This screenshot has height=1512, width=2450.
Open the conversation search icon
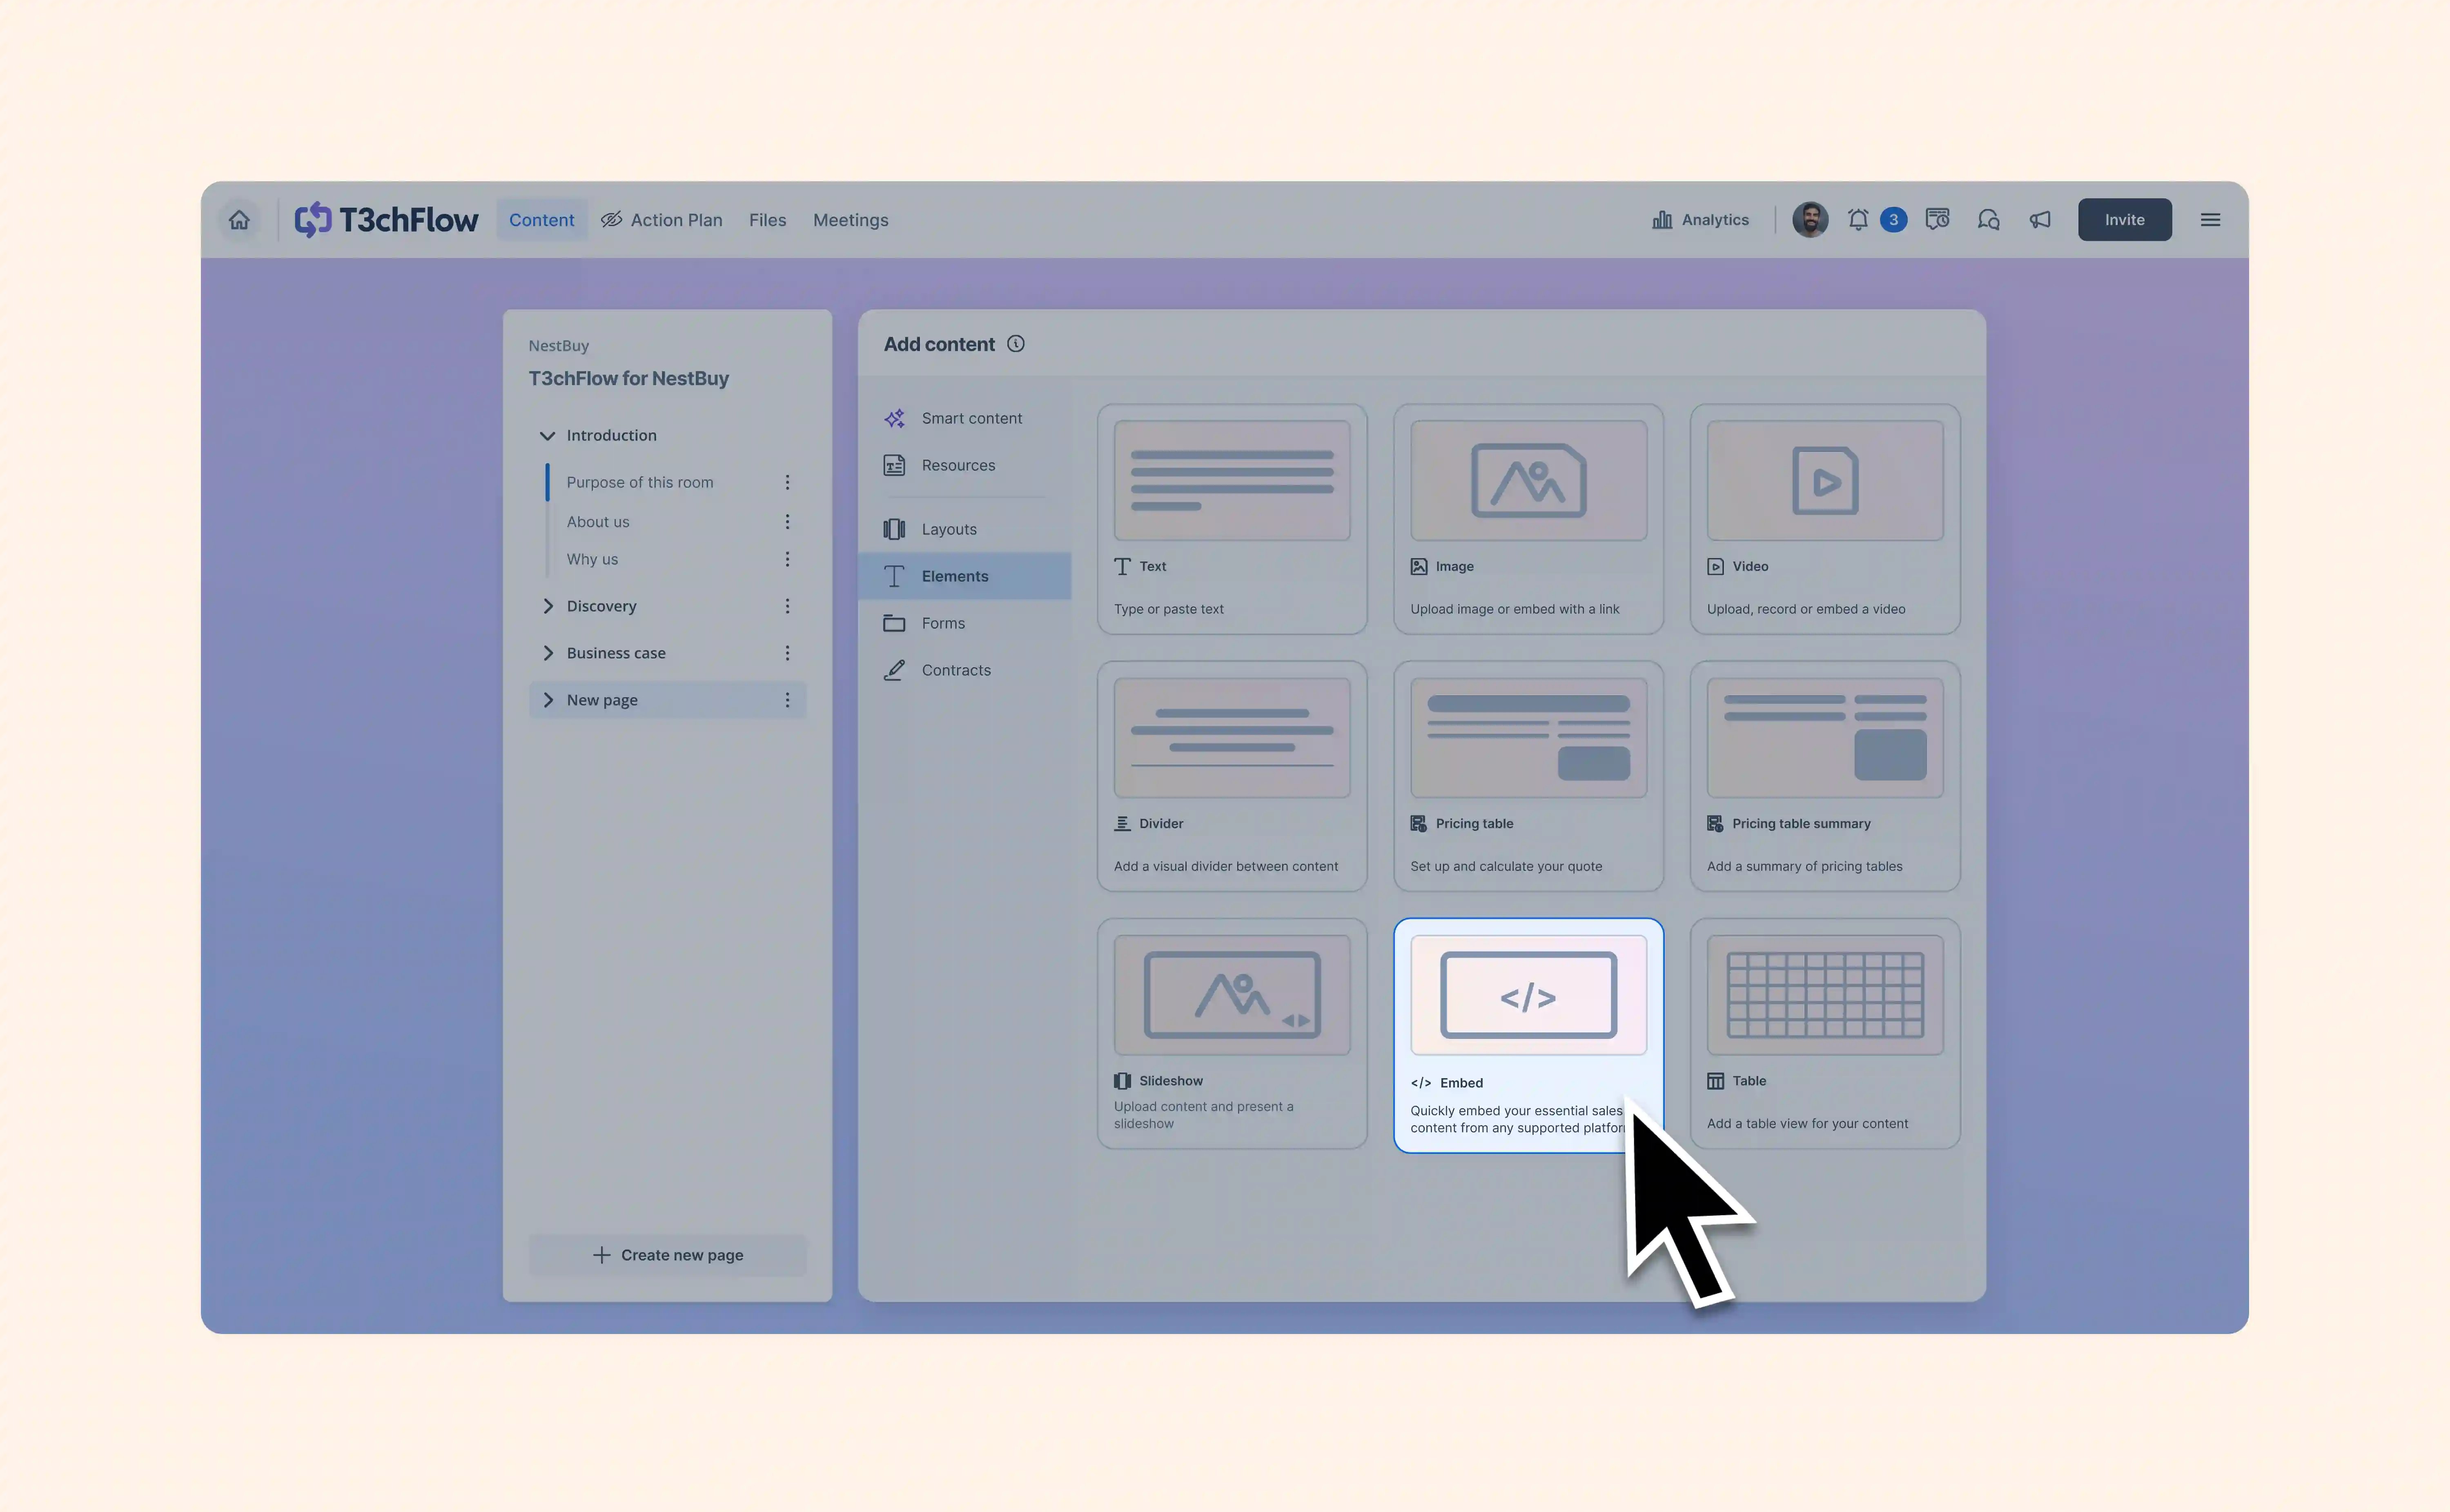tap(1988, 219)
